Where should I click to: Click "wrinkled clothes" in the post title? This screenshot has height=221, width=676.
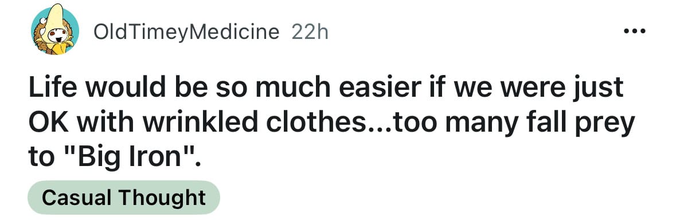point(253,123)
